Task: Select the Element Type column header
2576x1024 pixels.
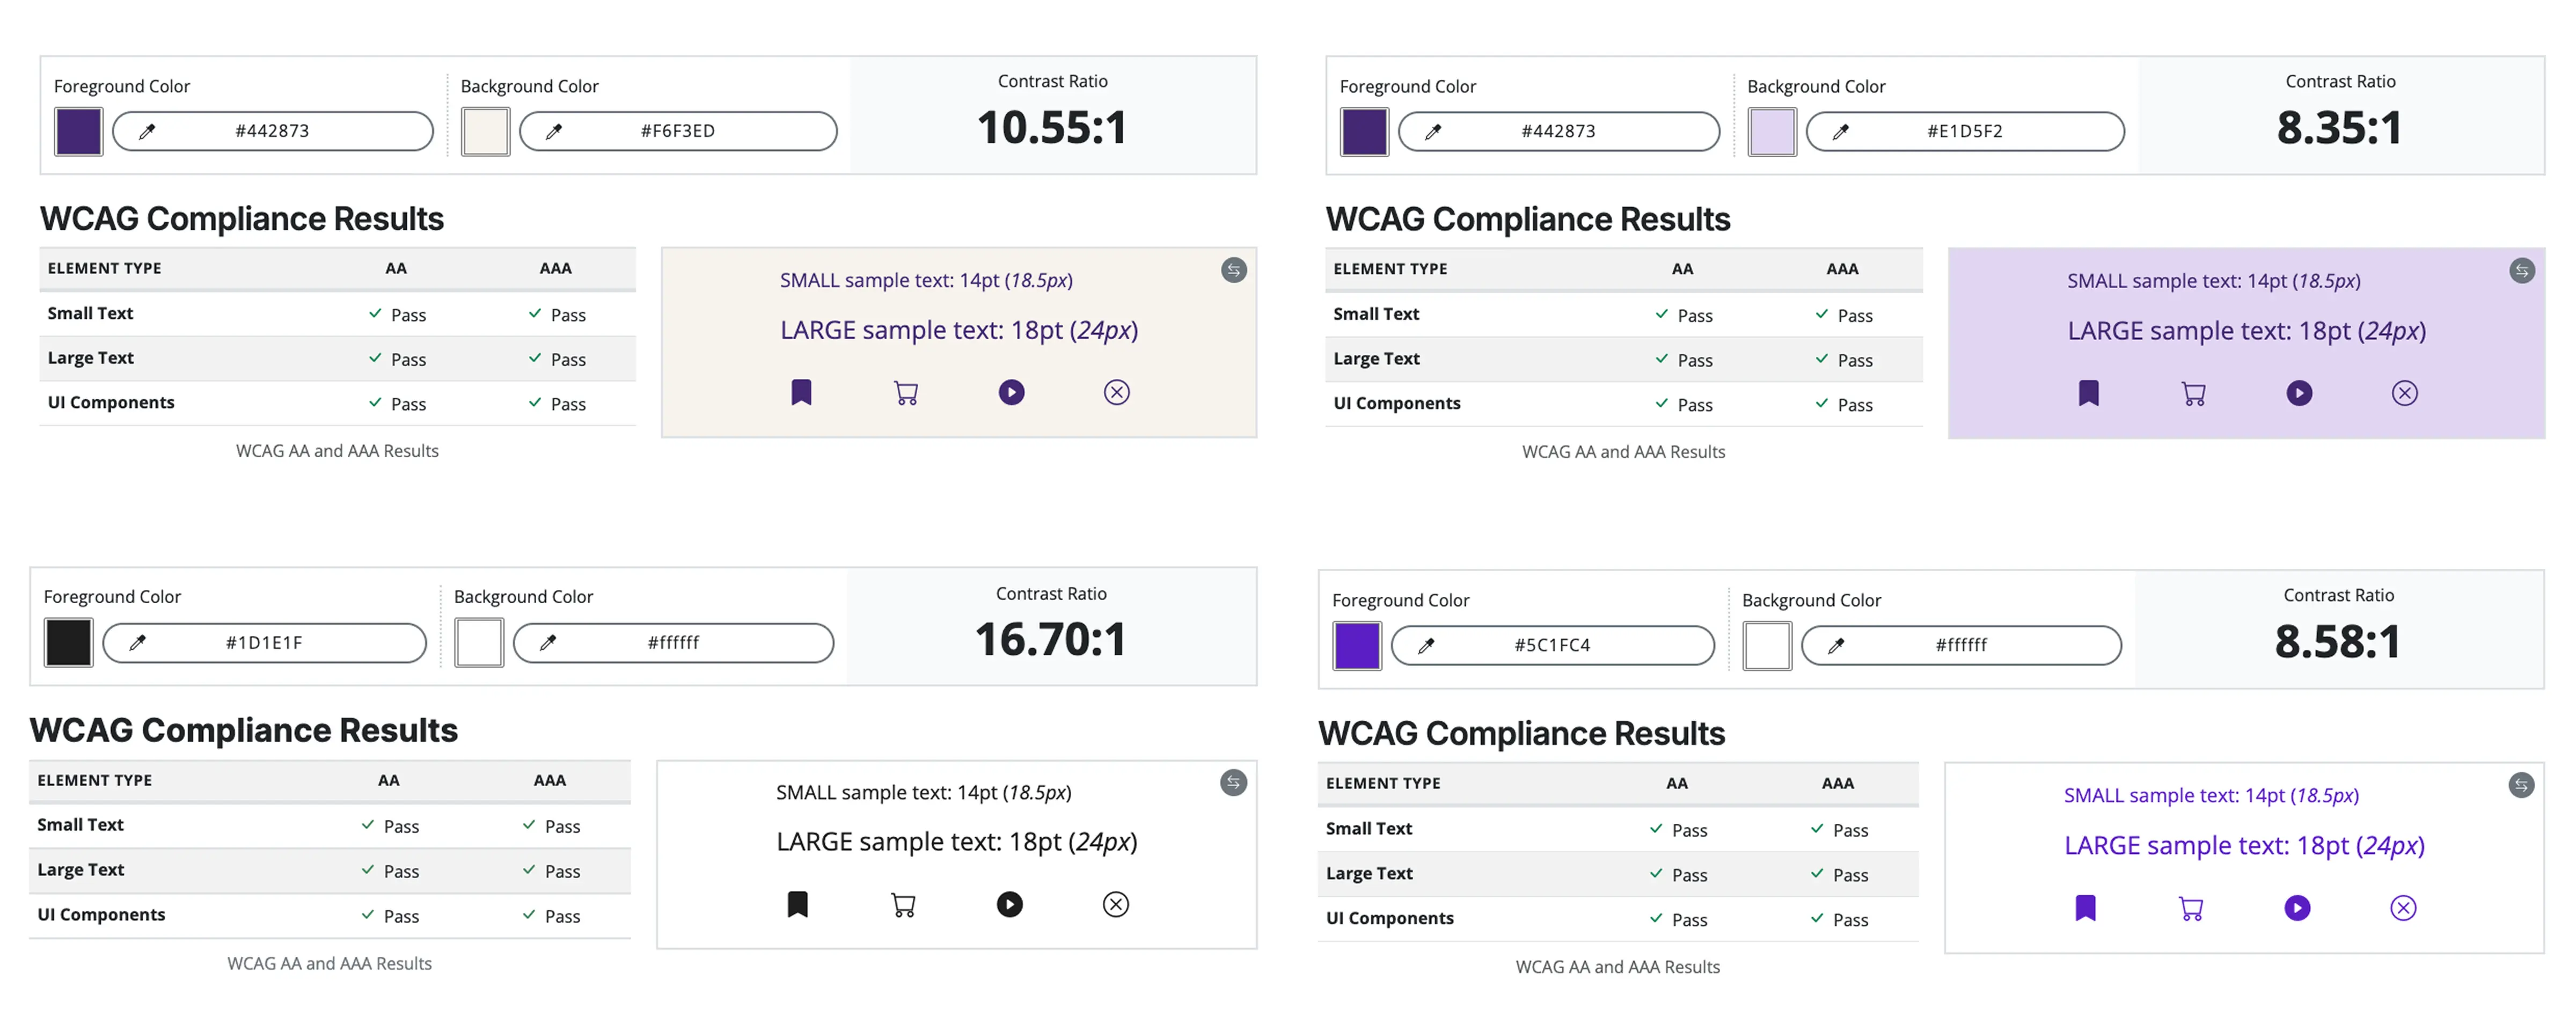Action: pos(104,268)
